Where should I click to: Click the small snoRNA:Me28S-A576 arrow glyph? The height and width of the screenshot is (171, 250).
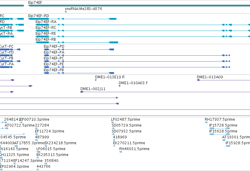pyautogui.click(x=66, y=12)
